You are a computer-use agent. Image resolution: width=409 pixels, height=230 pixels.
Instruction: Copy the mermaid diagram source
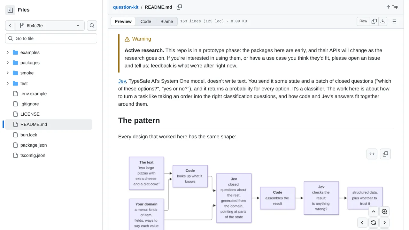(x=385, y=154)
